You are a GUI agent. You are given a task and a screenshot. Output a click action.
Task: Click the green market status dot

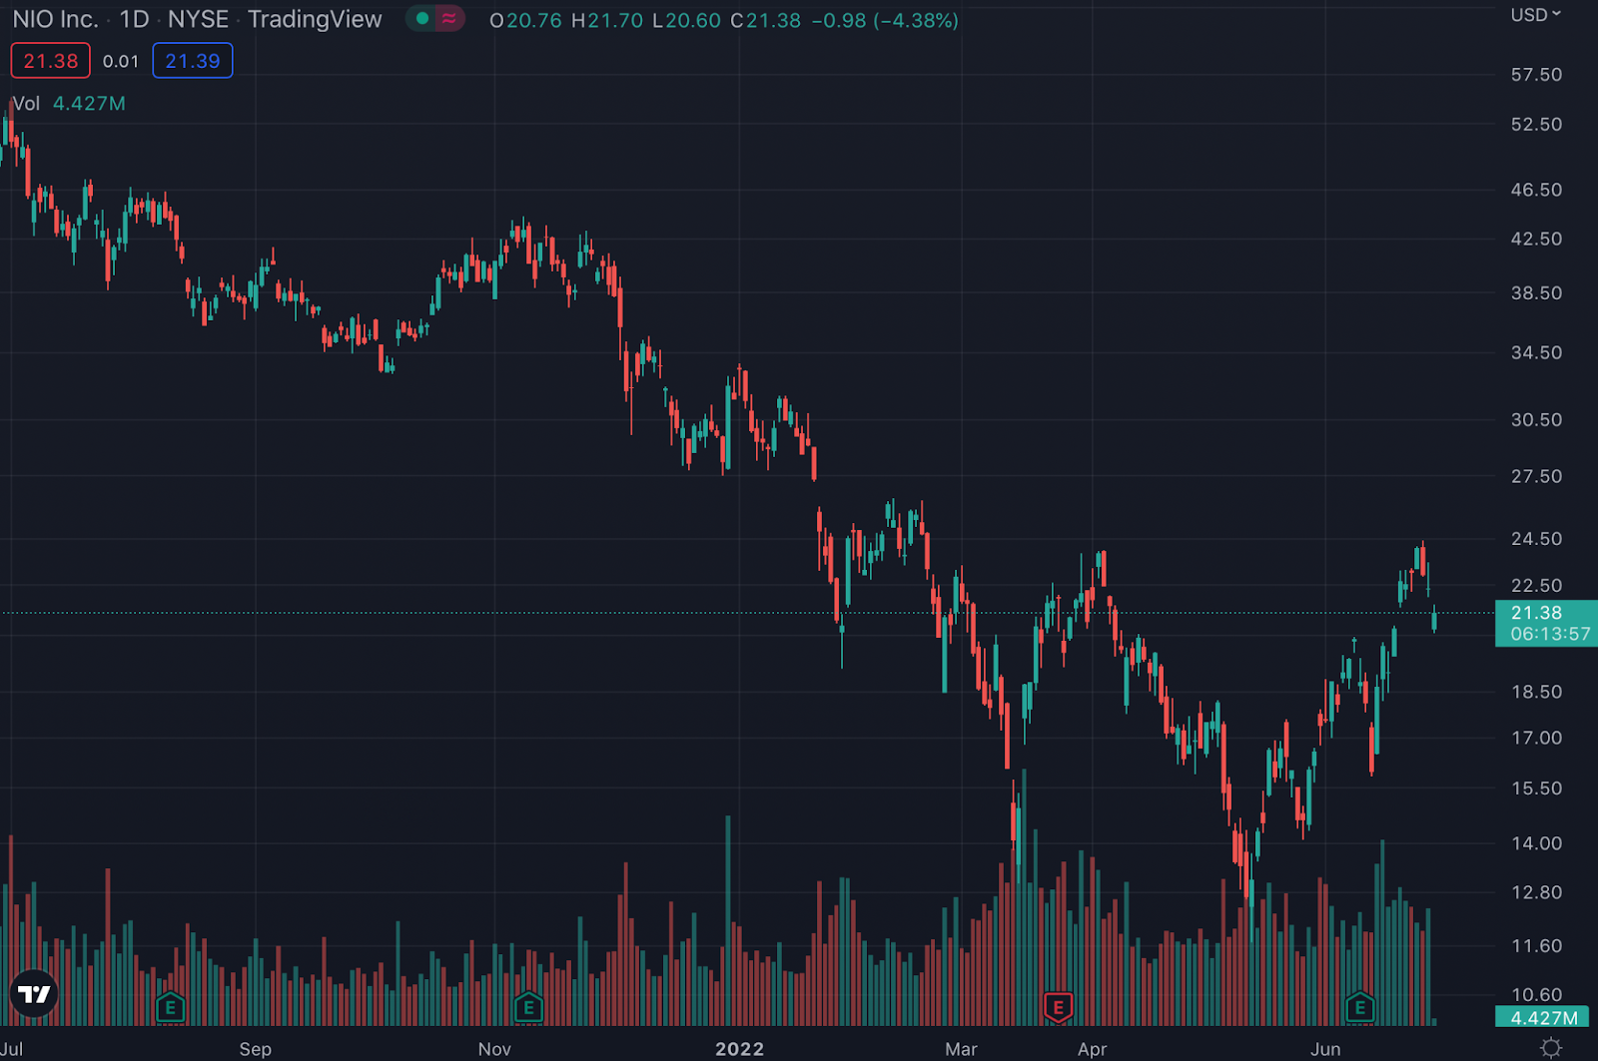tap(422, 19)
